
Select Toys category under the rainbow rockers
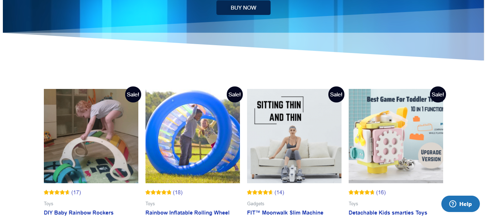[48, 204]
